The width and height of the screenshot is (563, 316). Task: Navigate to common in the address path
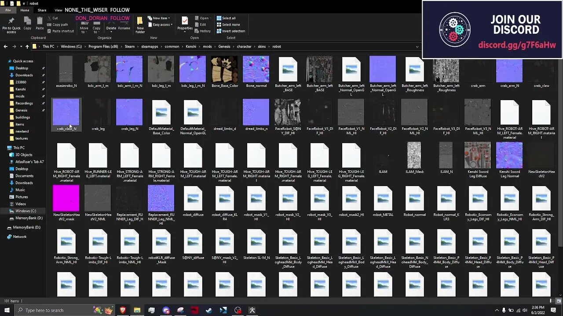coord(172,47)
